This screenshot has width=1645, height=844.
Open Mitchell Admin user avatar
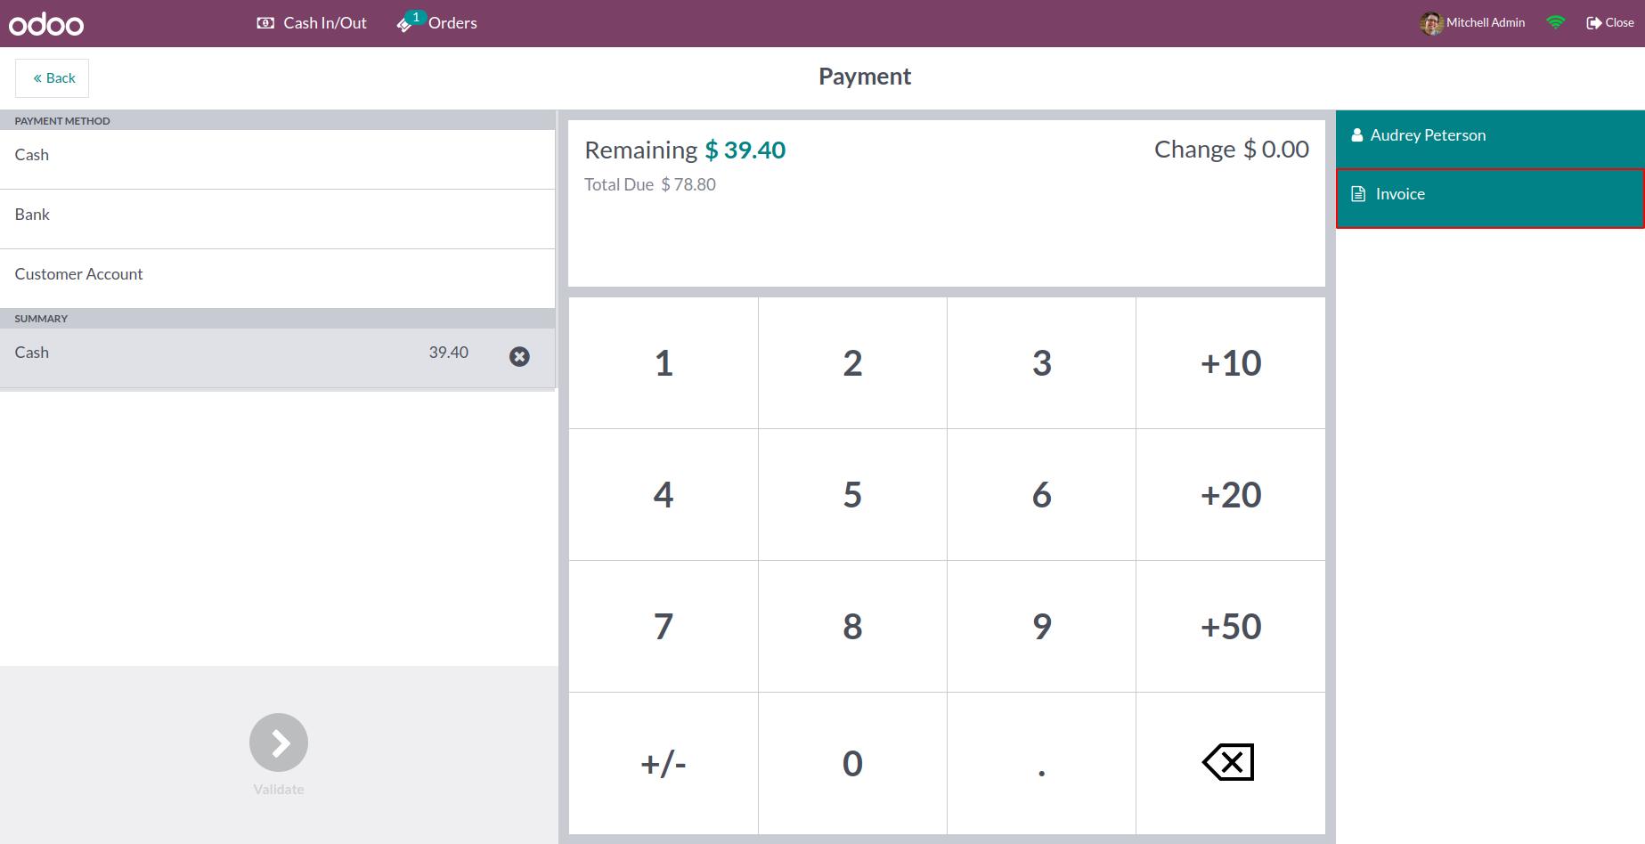1431,23
